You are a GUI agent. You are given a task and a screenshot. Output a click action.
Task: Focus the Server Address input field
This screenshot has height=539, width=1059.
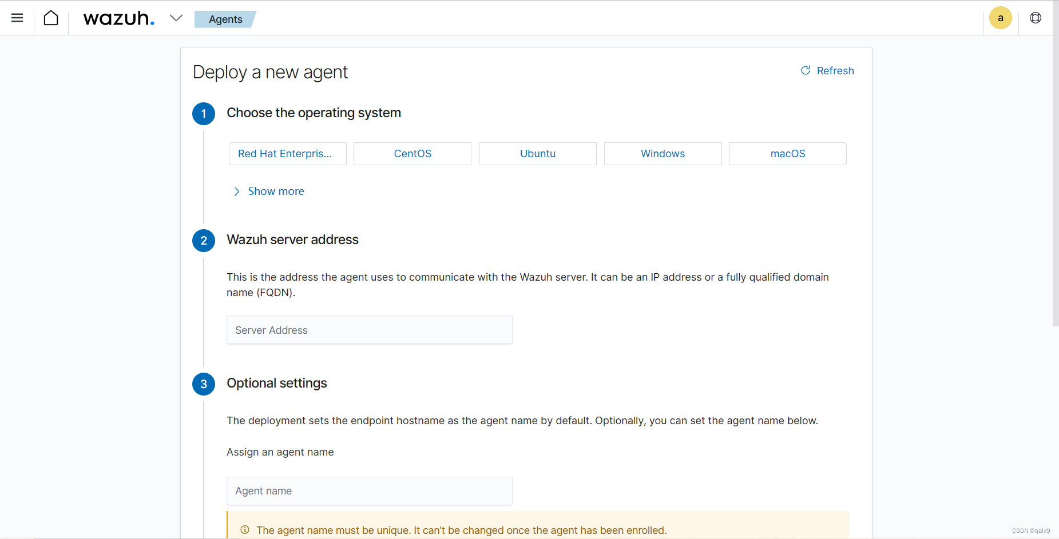click(370, 330)
